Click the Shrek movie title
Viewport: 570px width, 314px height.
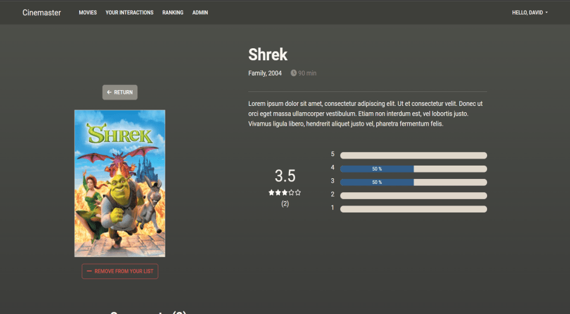pos(268,55)
